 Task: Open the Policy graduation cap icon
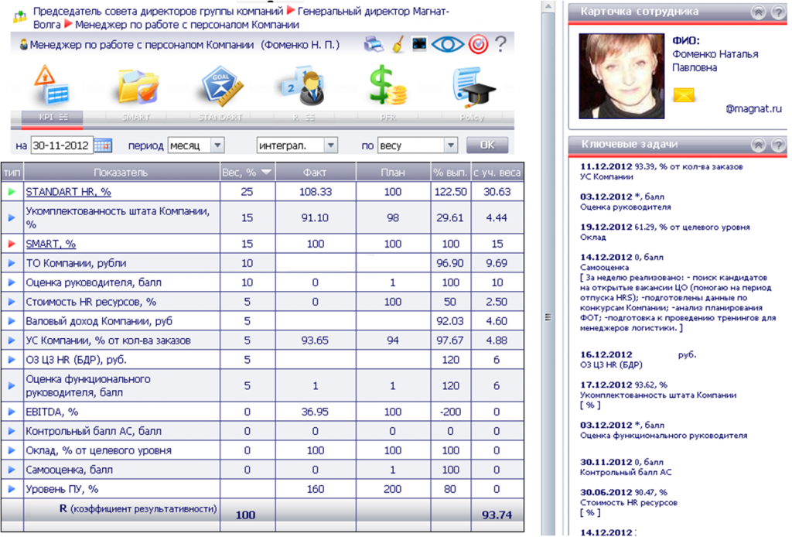[x=473, y=87]
